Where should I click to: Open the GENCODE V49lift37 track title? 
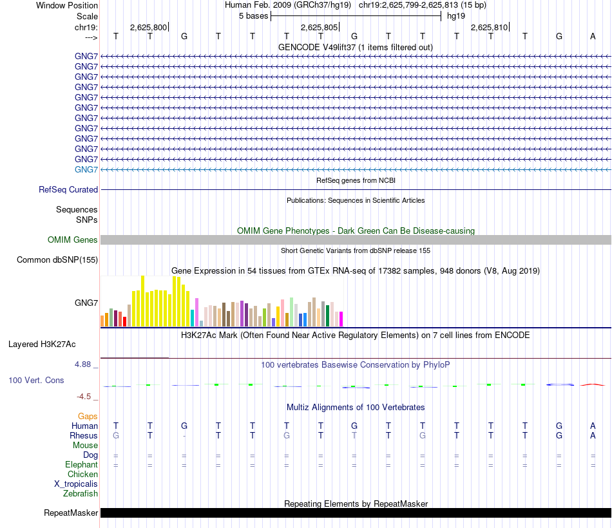click(356, 47)
